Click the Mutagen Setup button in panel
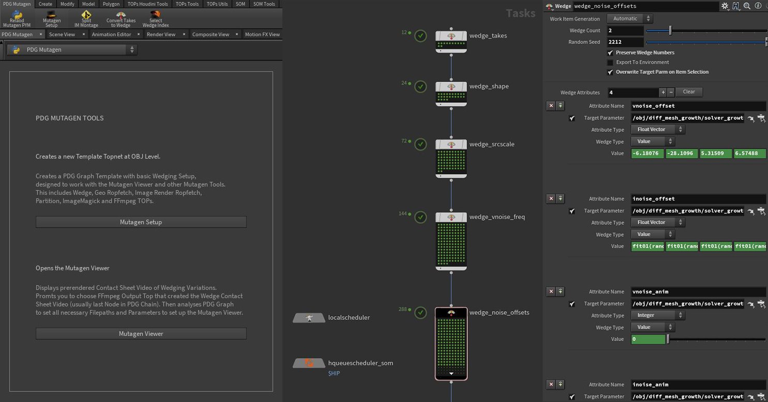This screenshot has height=402, width=768. pyautogui.click(x=141, y=222)
